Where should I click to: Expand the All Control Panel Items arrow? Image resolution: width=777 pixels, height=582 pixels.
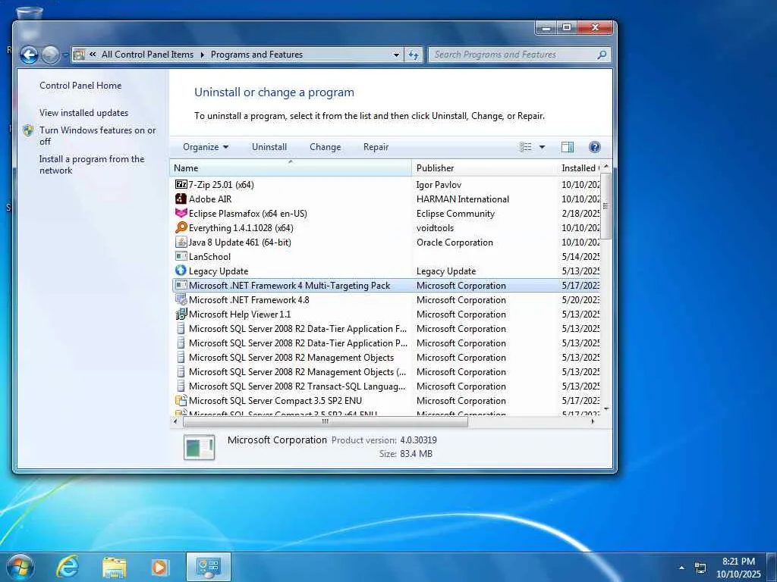[x=202, y=55]
